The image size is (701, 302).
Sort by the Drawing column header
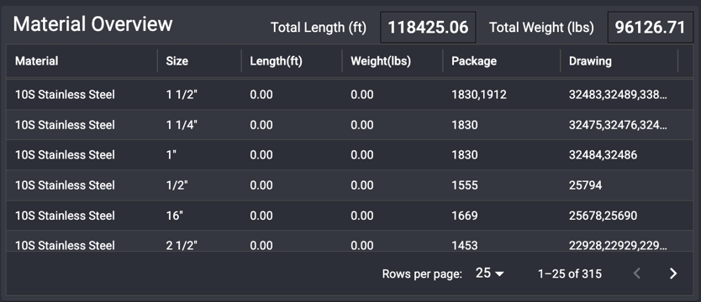[x=590, y=60]
